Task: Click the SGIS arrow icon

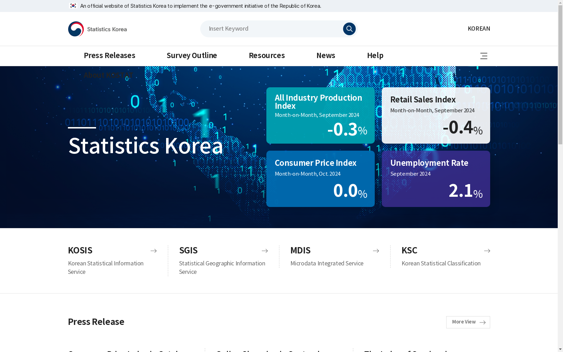Action: [x=265, y=251]
